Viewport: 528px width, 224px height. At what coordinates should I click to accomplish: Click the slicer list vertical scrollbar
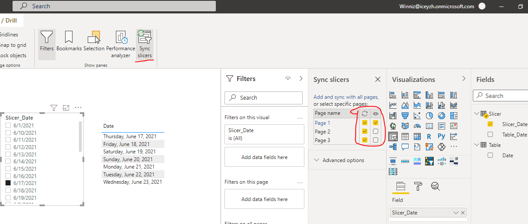coord(80,136)
